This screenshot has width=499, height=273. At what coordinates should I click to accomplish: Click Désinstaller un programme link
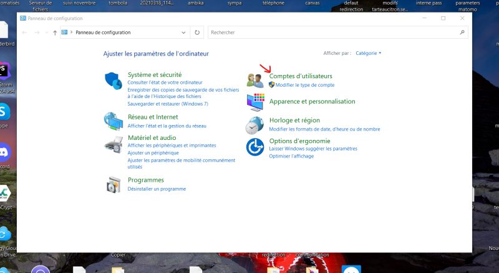tap(157, 189)
